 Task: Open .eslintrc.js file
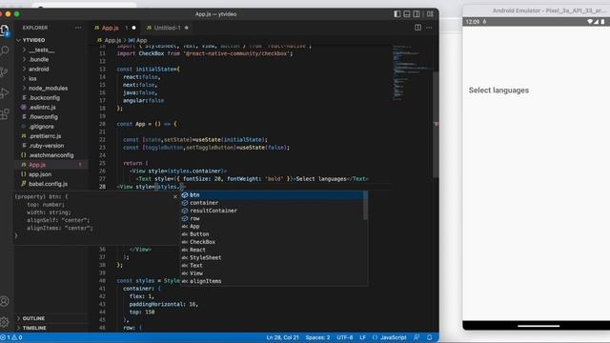click(x=42, y=108)
